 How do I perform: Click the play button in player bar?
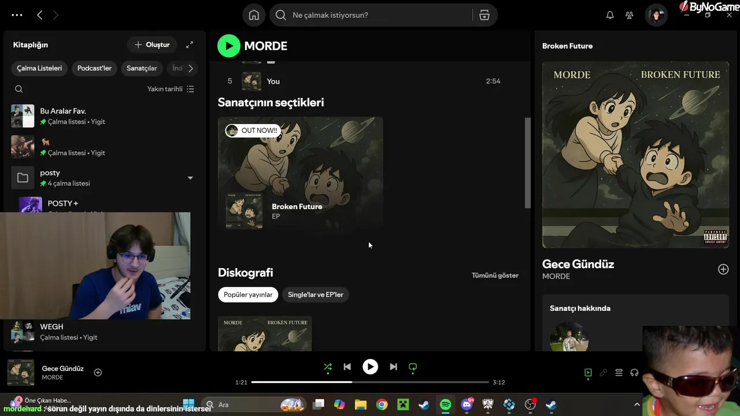(370, 367)
